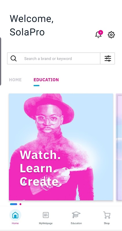Select the first carousel page indicator
Viewport: 122px width, 231px height.
14,204
